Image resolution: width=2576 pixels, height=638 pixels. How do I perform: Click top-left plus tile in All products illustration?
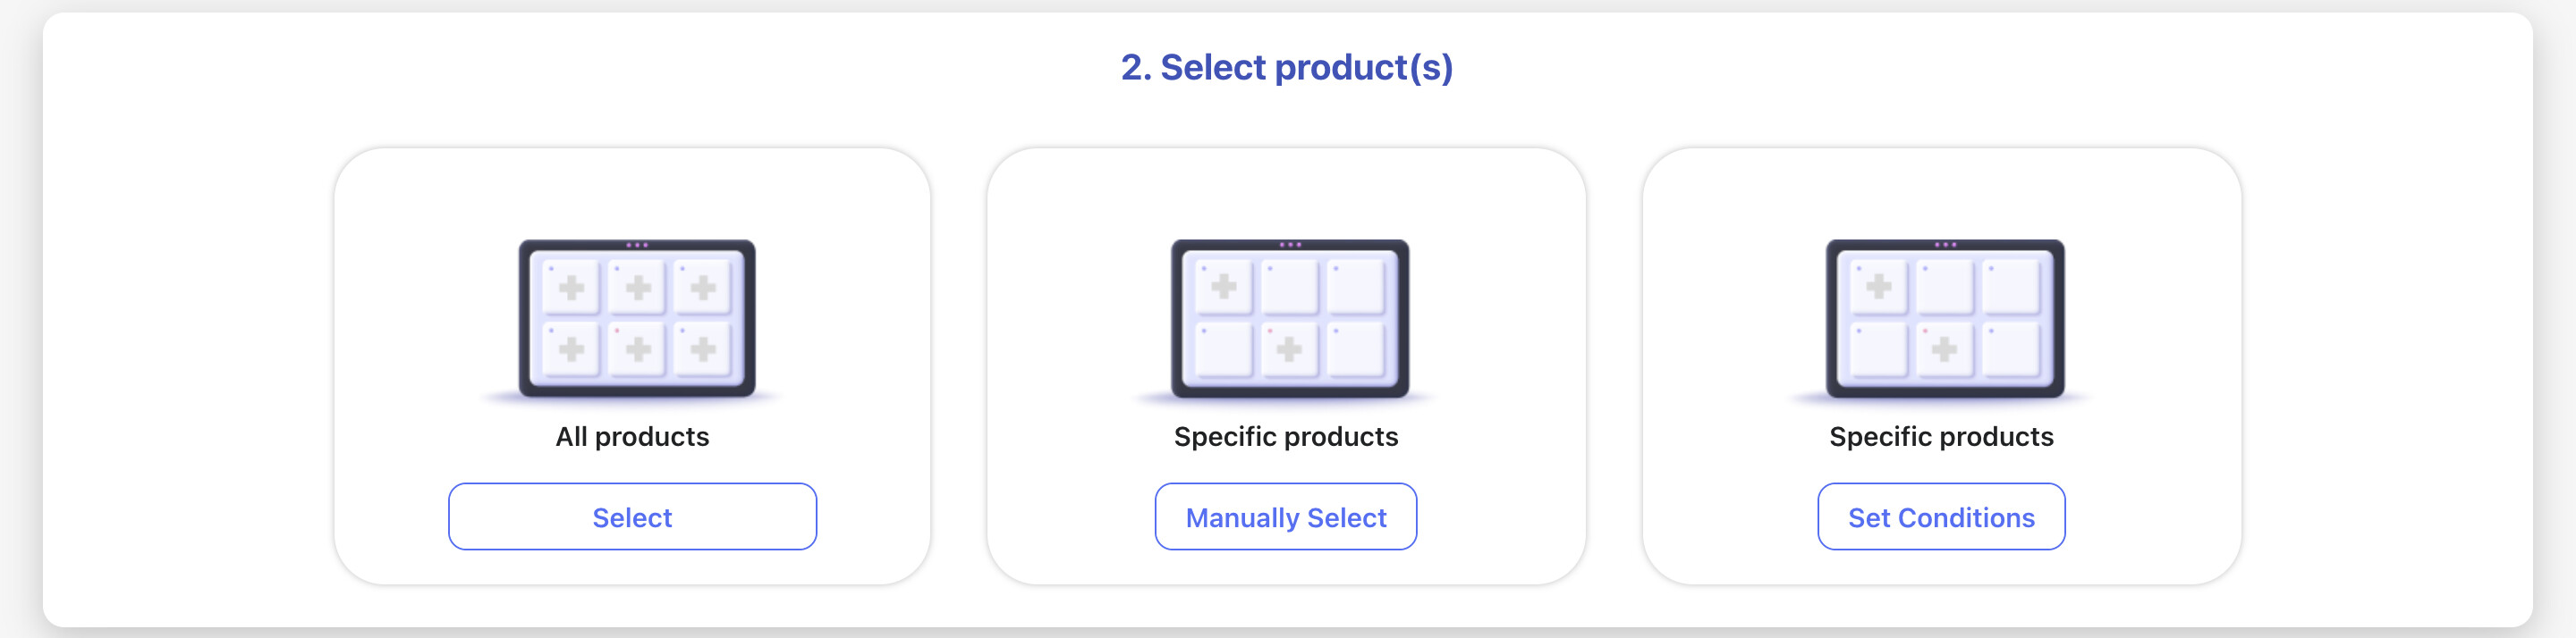571,289
